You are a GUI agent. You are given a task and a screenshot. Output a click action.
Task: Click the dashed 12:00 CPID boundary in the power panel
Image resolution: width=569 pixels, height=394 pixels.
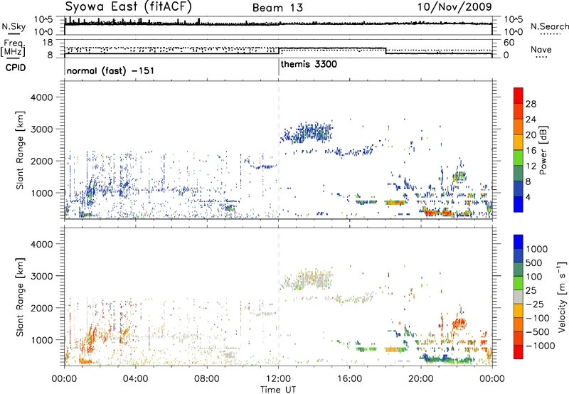pos(279,150)
